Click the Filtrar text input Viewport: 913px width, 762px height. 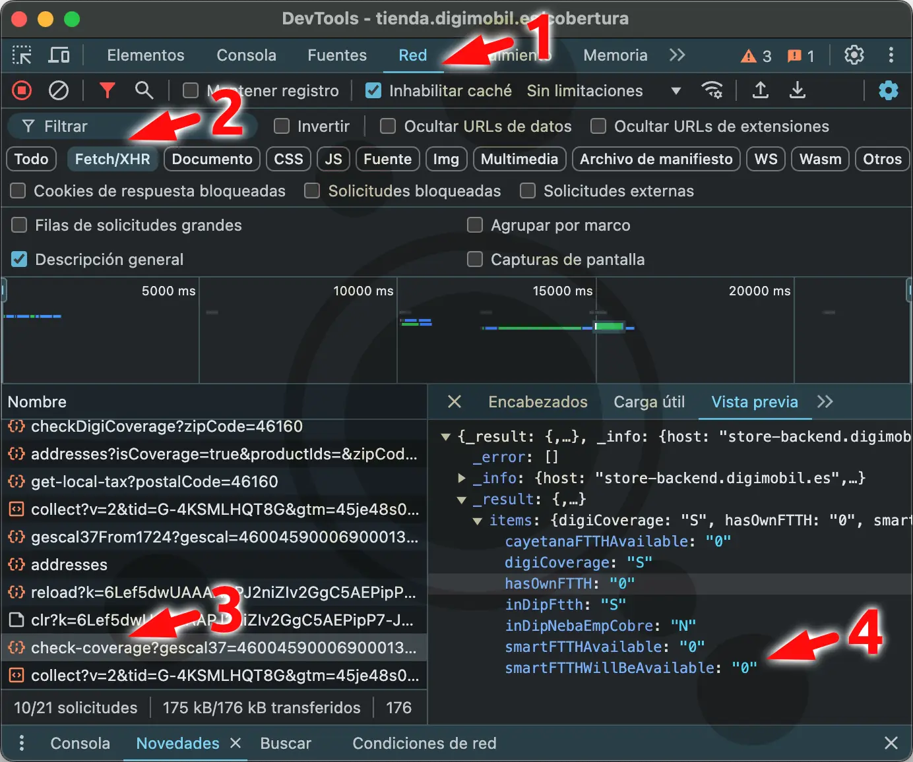point(132,126)
